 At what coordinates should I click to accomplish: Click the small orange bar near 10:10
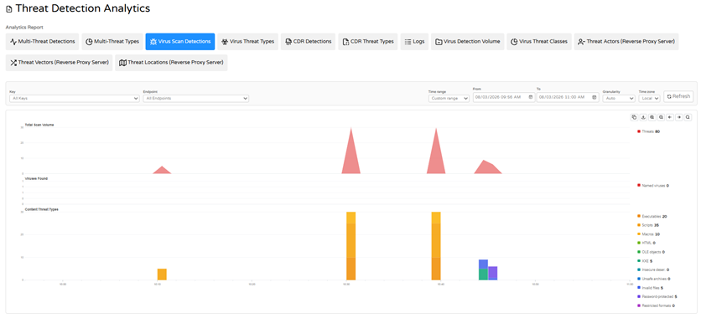162,274
